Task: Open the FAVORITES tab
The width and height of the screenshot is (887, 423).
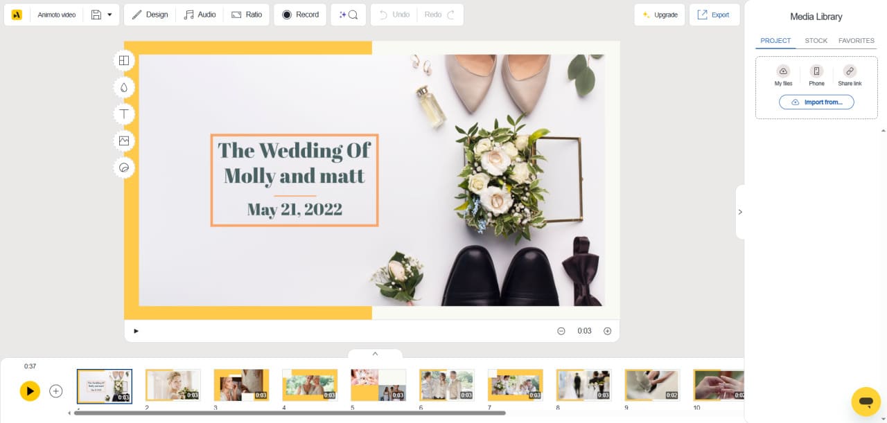Action: [x=857, y=41]
